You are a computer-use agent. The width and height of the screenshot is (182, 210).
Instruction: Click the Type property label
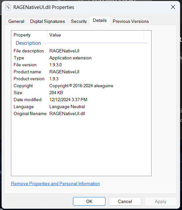[19, 58]
